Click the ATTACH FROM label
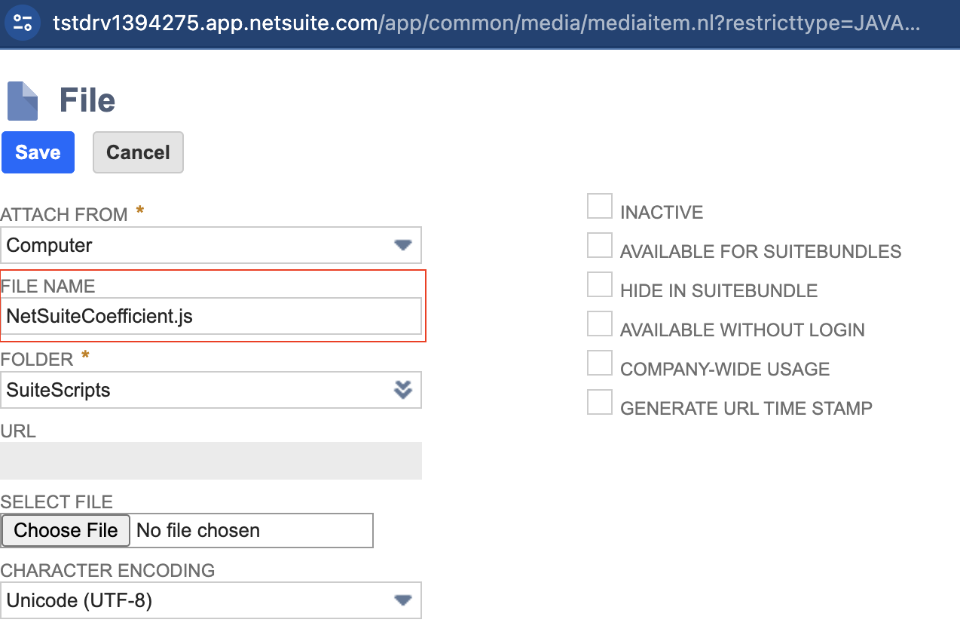This screenshot has height=638, width=960. (64, 215)
